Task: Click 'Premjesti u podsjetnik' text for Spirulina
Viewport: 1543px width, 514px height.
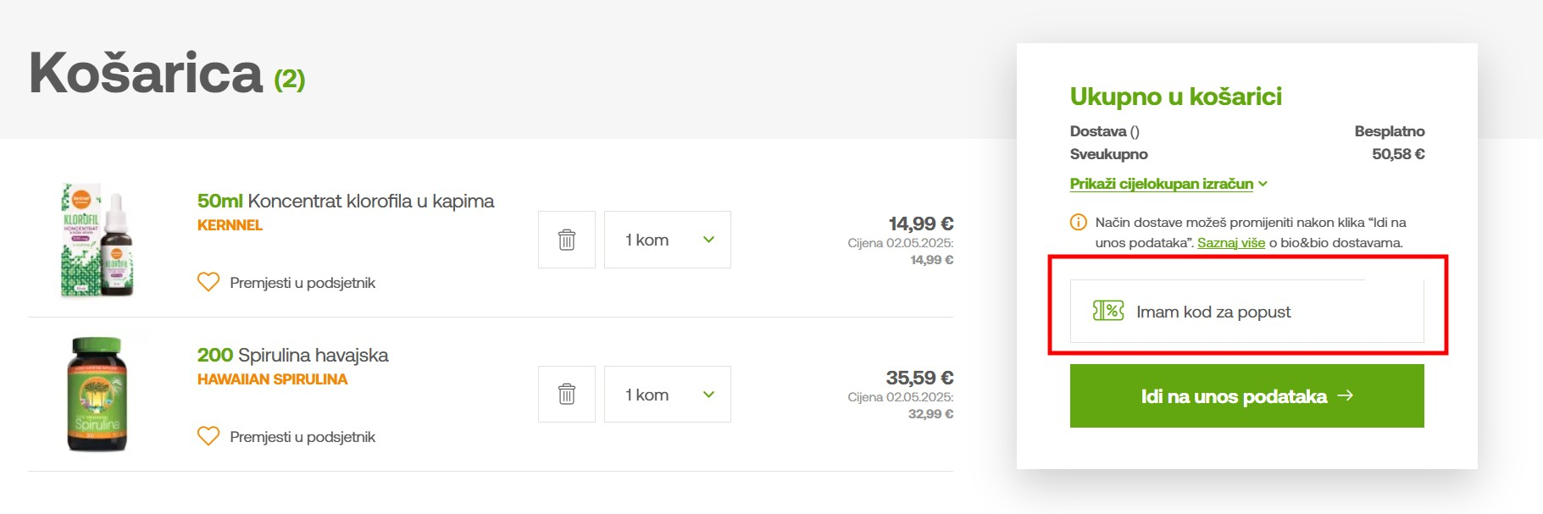Action: [x=302, y=437]
